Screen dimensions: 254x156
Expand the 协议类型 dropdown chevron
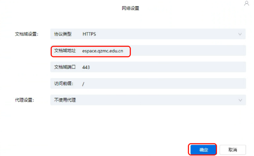(x=240, y=34)
